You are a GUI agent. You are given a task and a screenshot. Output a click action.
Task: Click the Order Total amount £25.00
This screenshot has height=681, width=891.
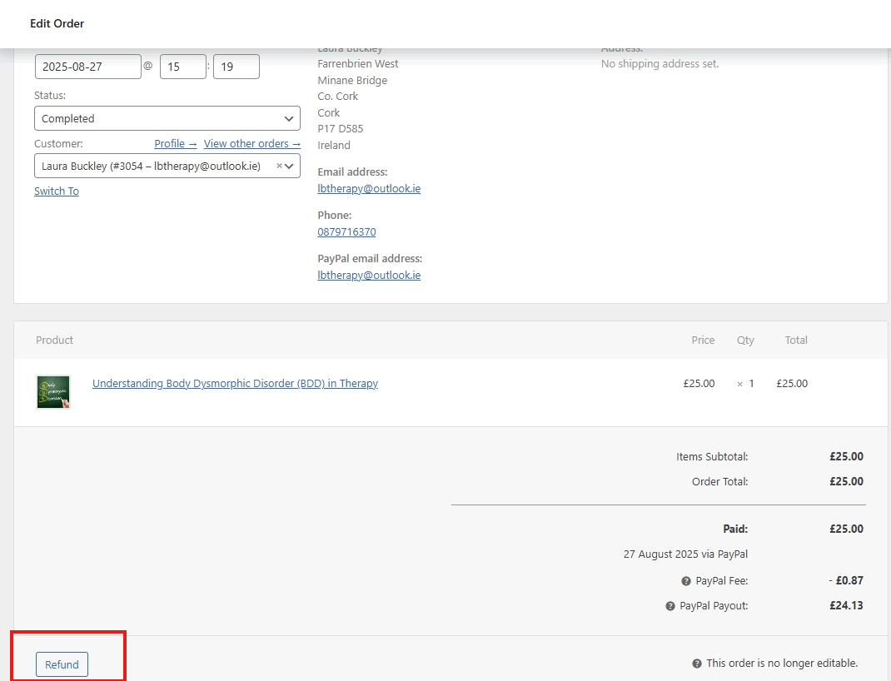pos(846,482)
